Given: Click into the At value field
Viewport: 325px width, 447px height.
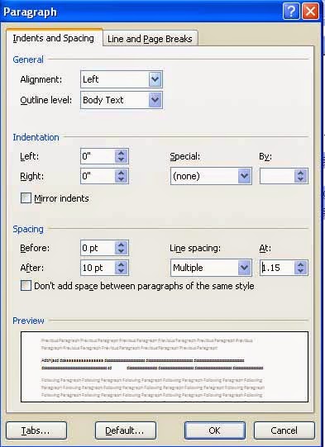Looking at the screenshot, I should click(x=277, y=268).
